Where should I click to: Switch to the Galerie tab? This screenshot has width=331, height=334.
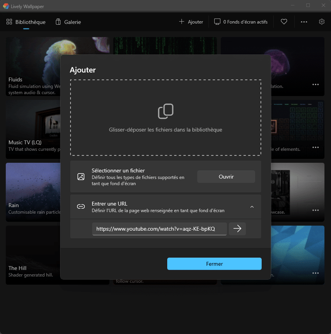pos(68,22)
